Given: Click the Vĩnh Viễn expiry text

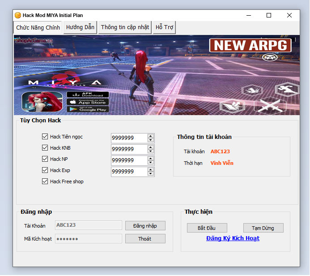Looking at the screenshot, I should click(222, 163).
